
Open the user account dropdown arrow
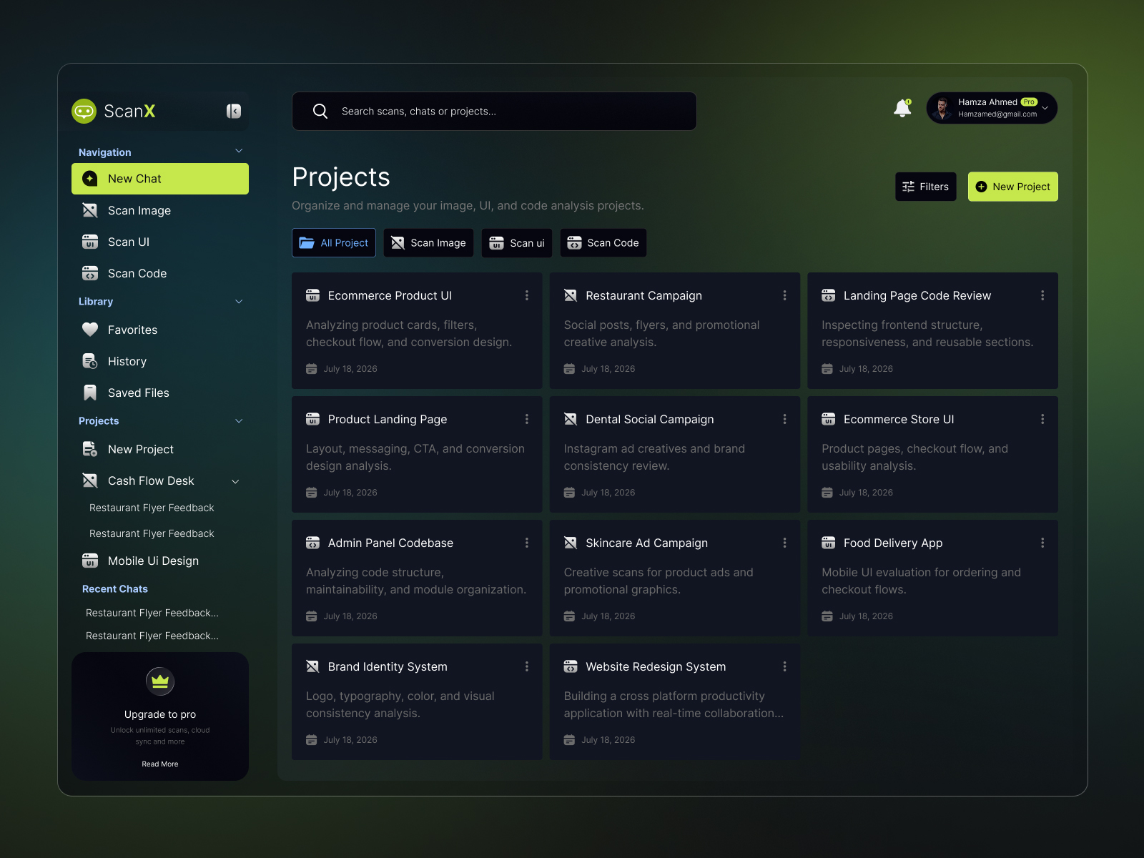coord(1045,108)
